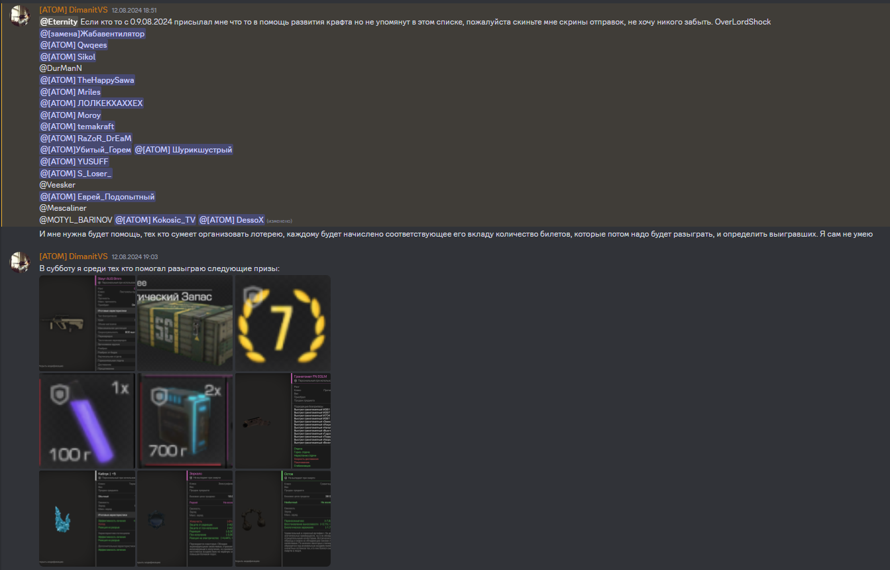This screenshot has height=570, width=890.
Task: Open mention @[ATOM] Еврей_Подопытный
Action: coord(97,197)
